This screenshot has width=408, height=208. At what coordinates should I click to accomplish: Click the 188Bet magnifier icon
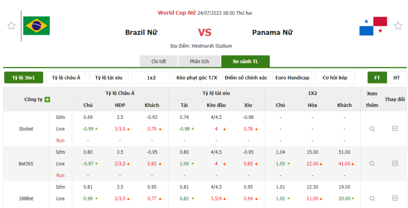tap(372, 198)
